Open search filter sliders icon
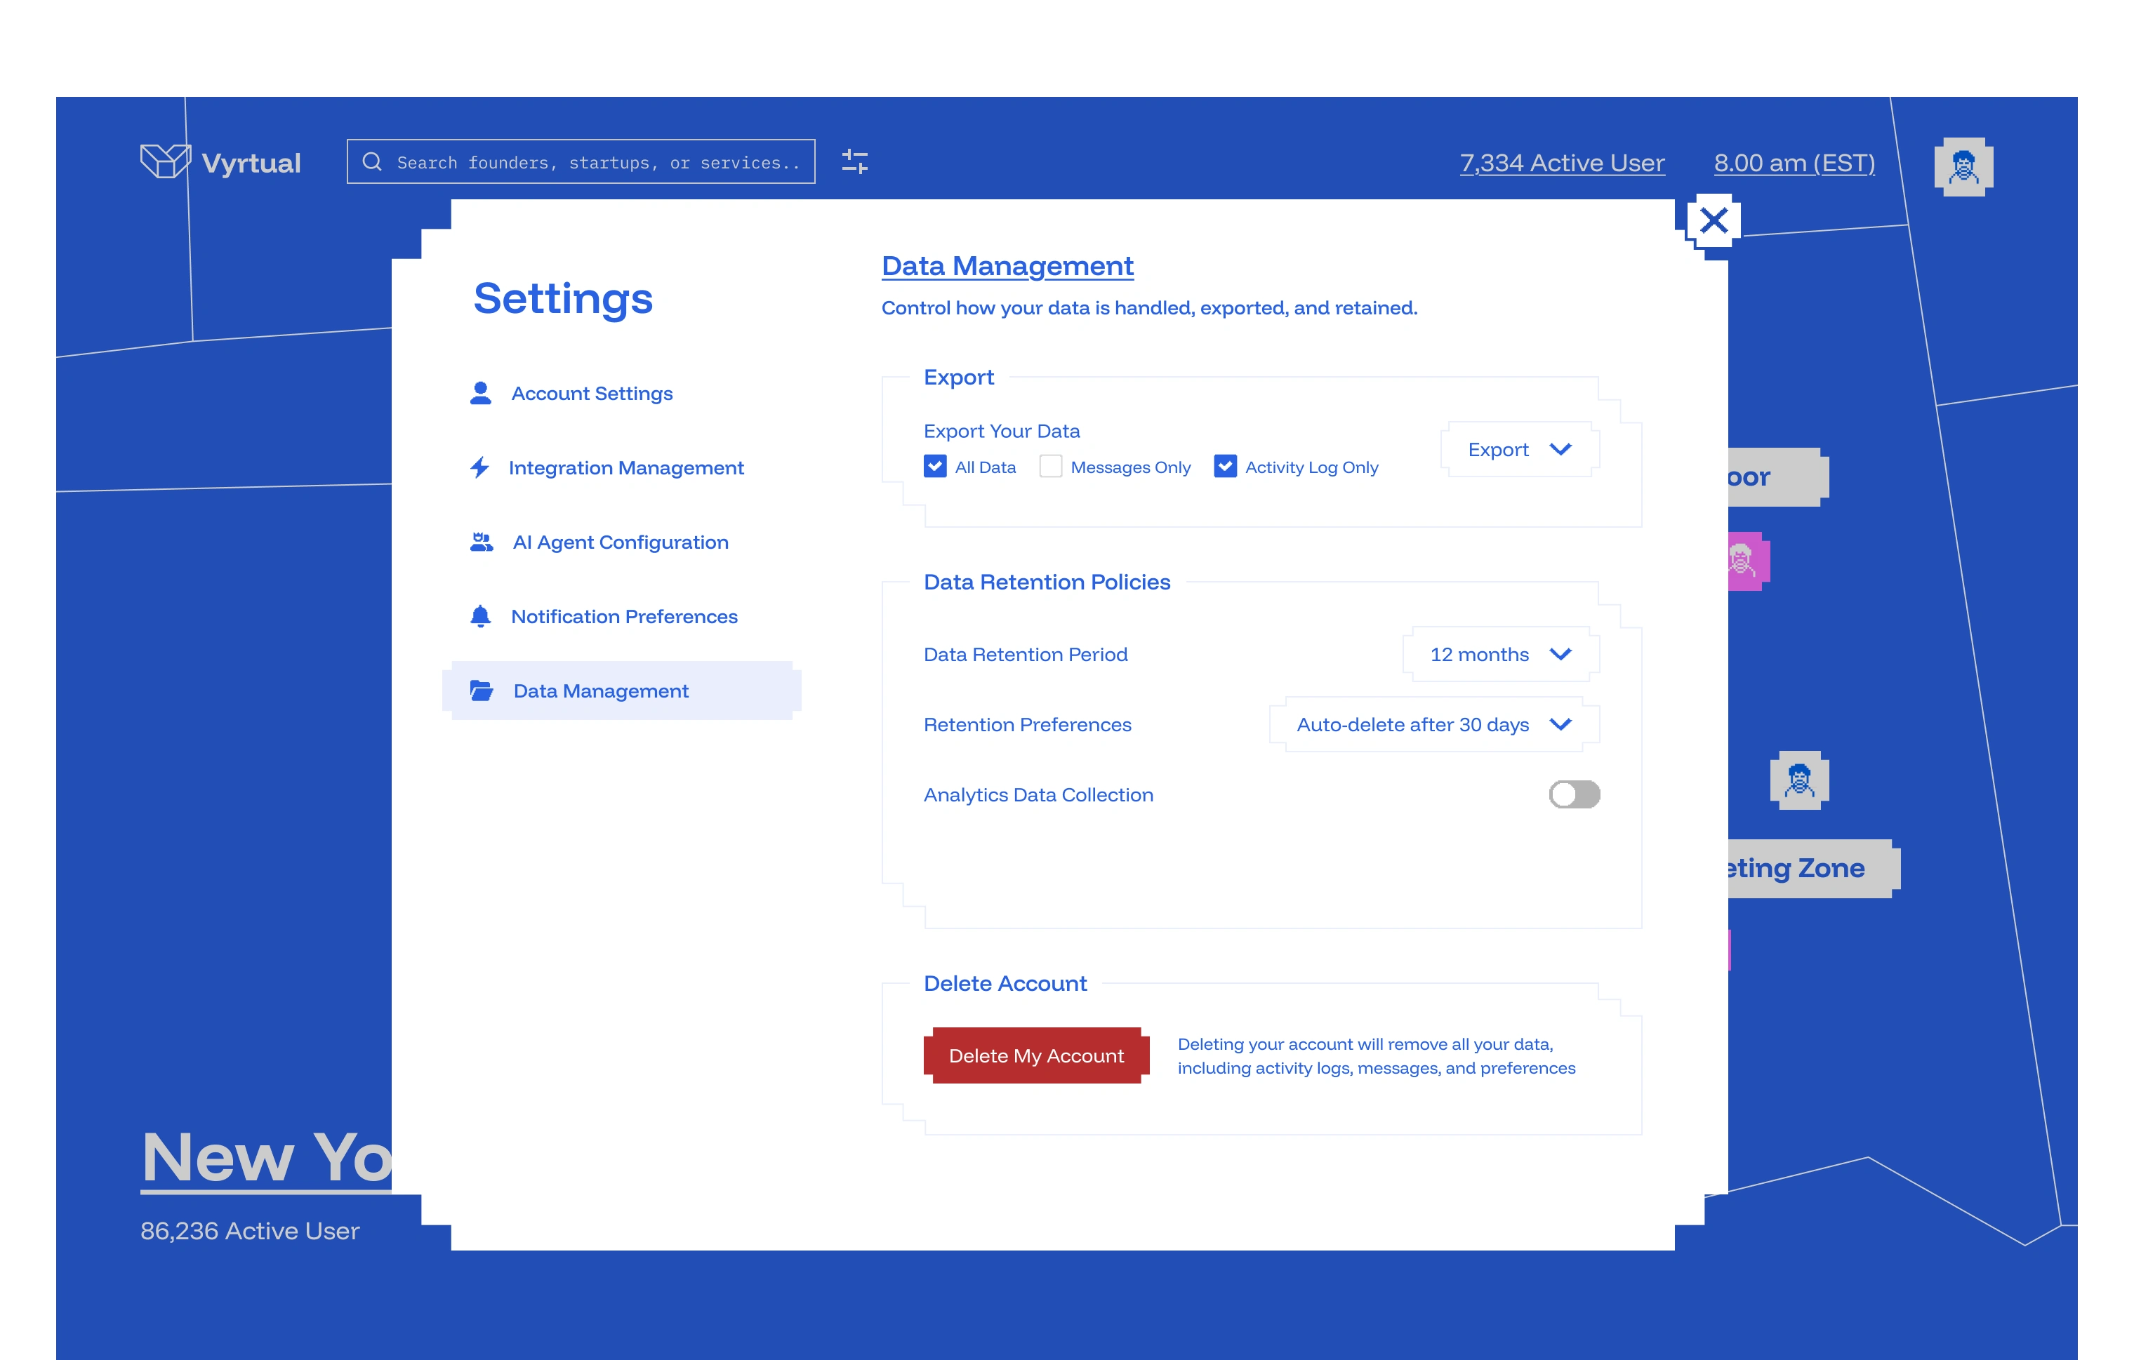 coord(854,161)
